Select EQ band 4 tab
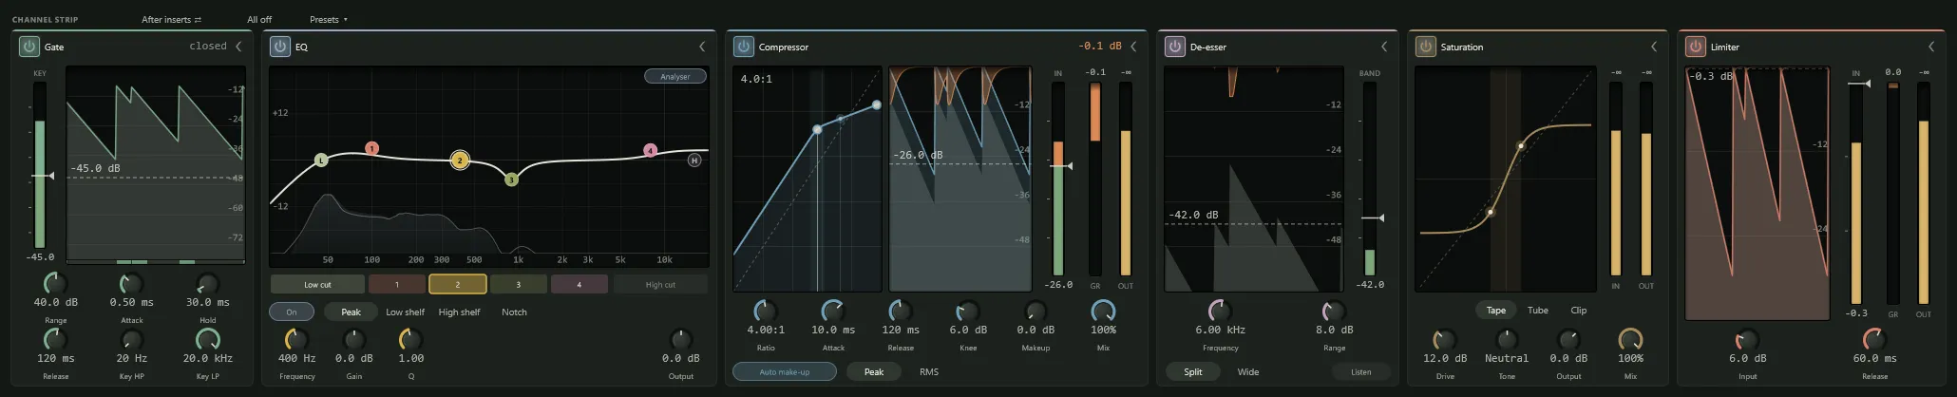Screen dimensions: 1957x397 tap(579, 284)
